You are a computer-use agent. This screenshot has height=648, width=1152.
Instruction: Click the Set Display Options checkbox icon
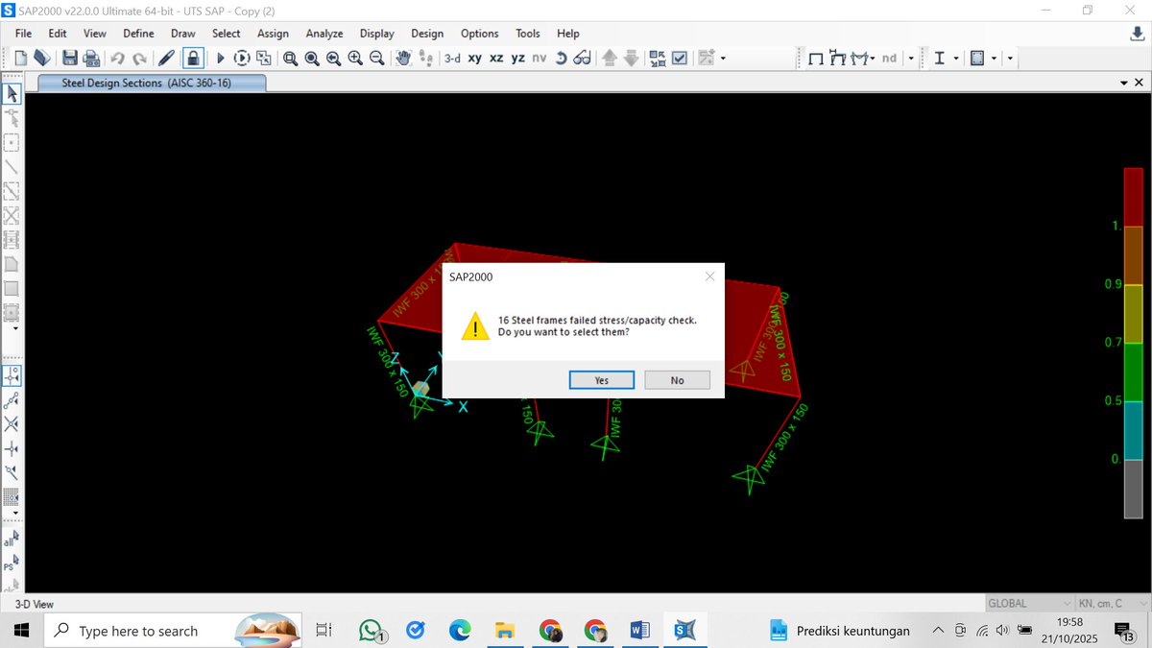(x=680, y=59)
